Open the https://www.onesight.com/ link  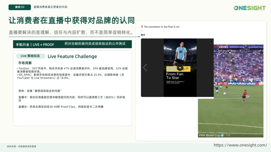[x=240, y=145]
